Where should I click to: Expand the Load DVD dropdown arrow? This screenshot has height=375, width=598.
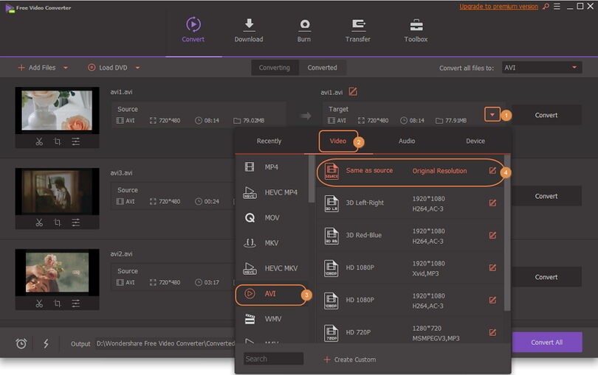(x=137, y=68)
